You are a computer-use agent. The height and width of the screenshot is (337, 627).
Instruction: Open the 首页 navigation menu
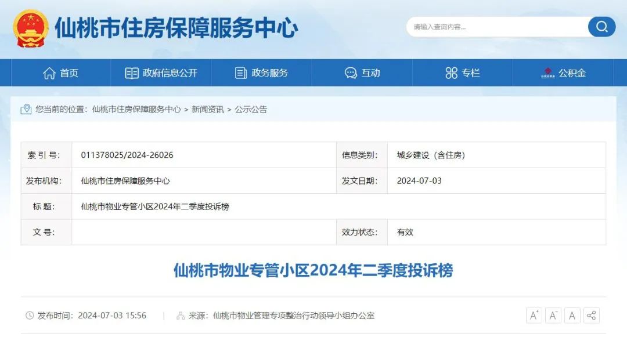point(64,73)
